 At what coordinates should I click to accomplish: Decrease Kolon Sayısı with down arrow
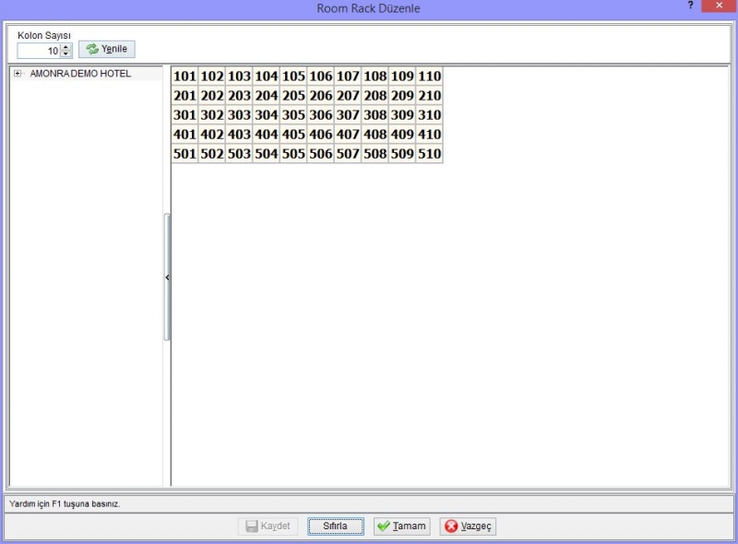coord(65,53)
